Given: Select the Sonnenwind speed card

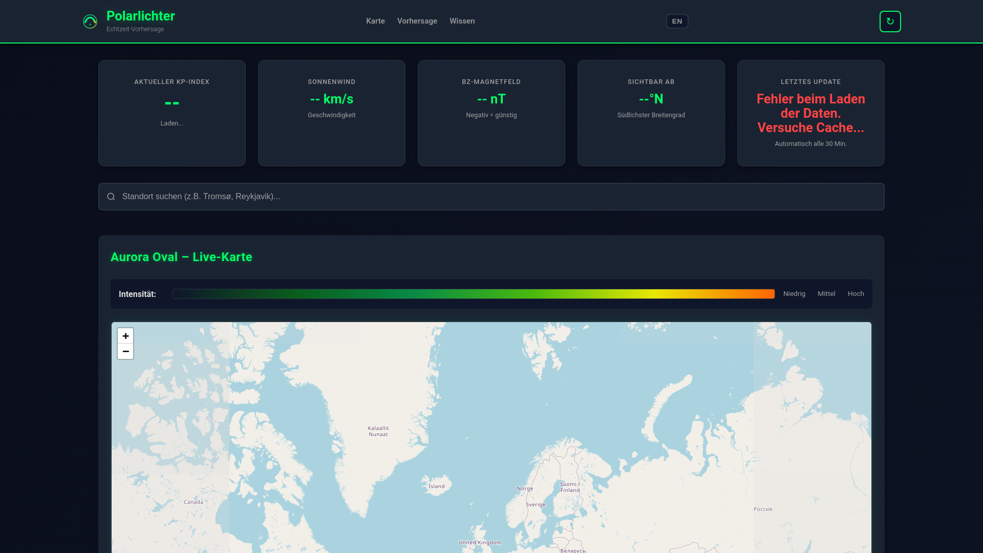Looking at the screenshot, I should pos(332,113).
